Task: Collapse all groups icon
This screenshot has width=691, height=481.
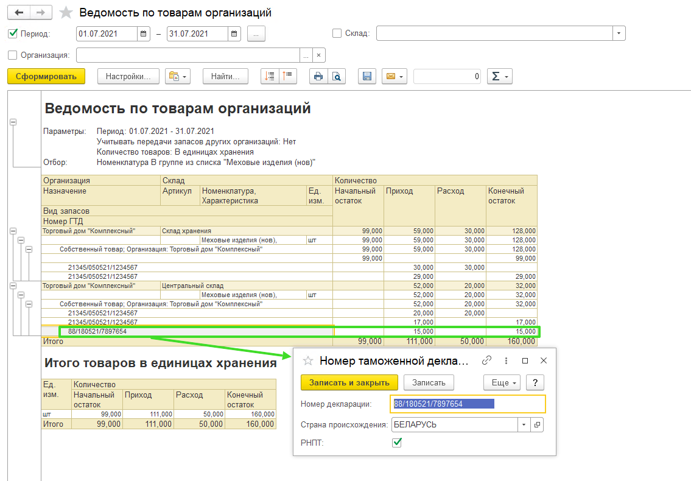Action: [x=287, y=76]
